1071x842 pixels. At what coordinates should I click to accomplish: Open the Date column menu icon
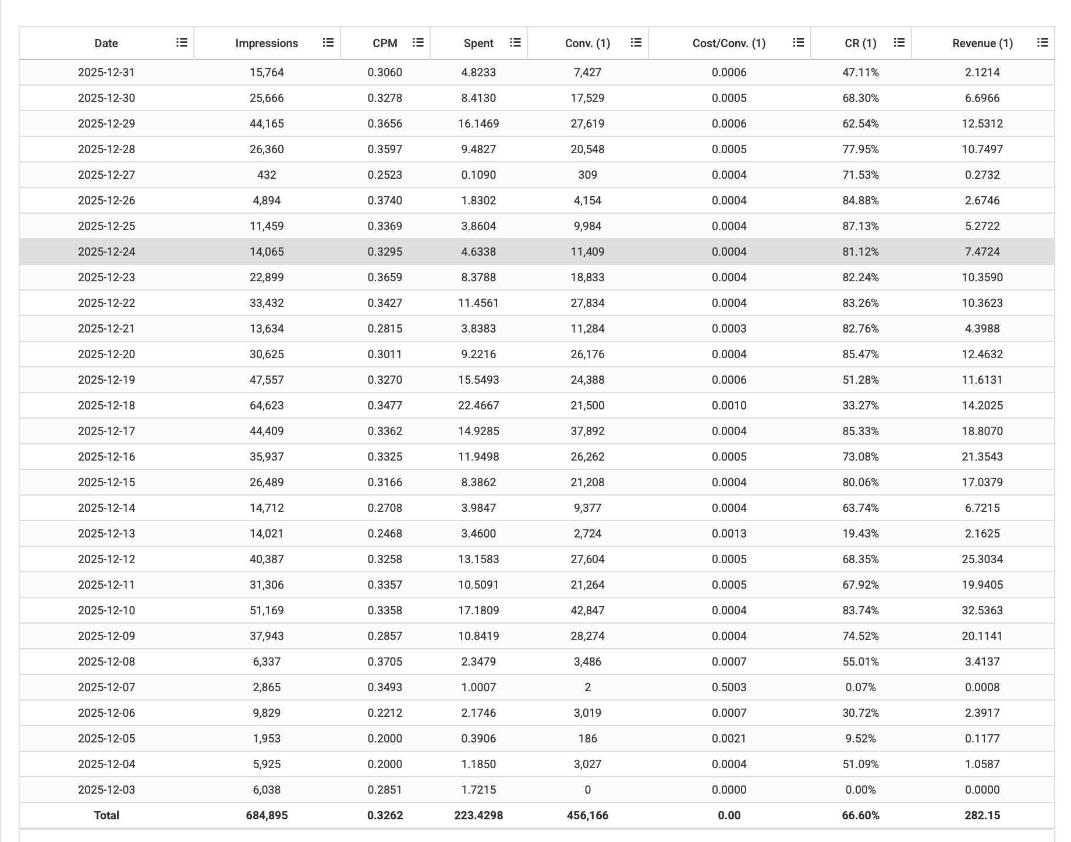182,43
